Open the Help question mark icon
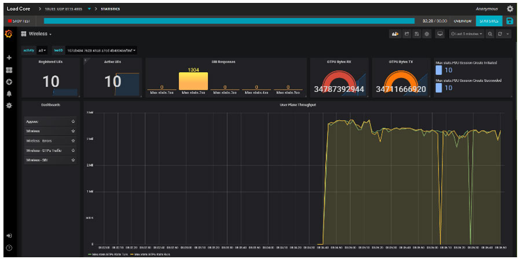The height and width of the screenshot is (259, 520). pos(9,248)
